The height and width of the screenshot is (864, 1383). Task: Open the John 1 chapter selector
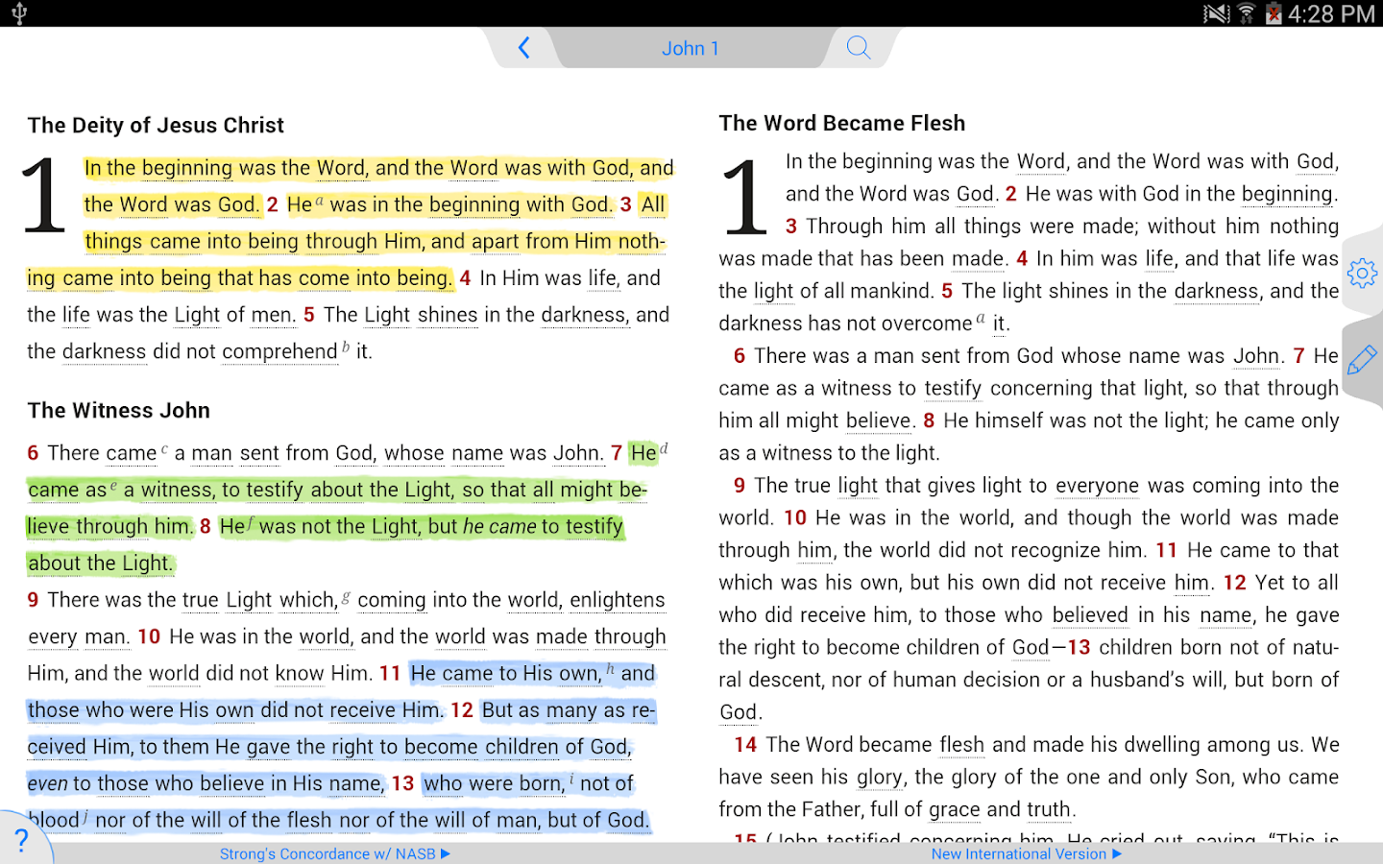coord(690,48)
